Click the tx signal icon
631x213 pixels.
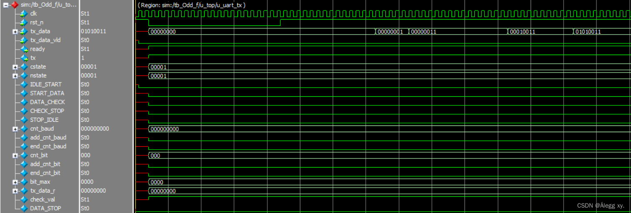click(x=24, y=58)
